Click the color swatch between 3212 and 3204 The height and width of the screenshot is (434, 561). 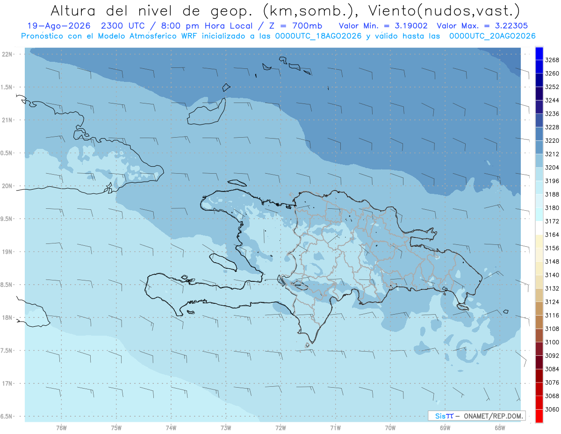click(x=539, y=161)
